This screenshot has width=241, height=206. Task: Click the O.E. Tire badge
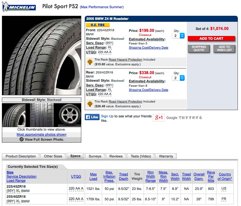98,25
